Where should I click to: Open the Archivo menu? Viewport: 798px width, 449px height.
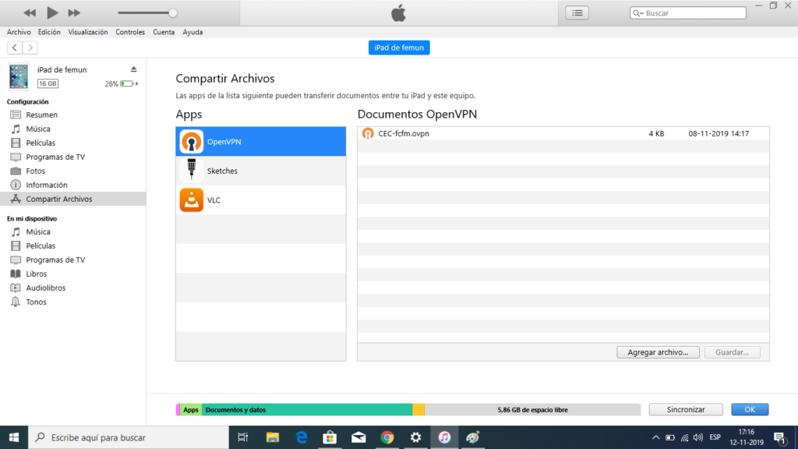coord(19,32)
